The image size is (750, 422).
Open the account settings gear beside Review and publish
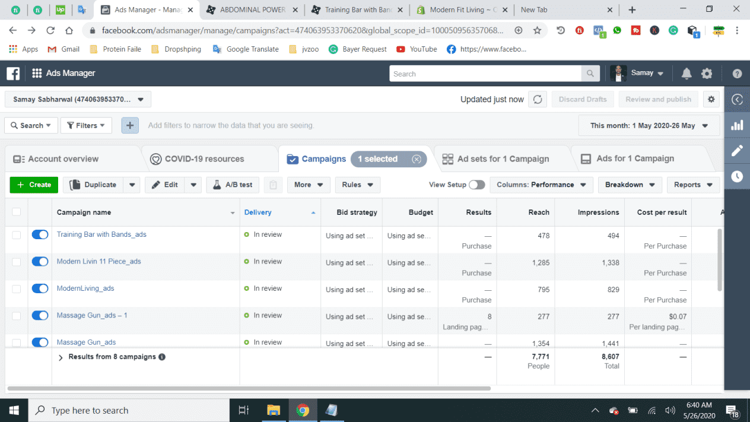711,99
